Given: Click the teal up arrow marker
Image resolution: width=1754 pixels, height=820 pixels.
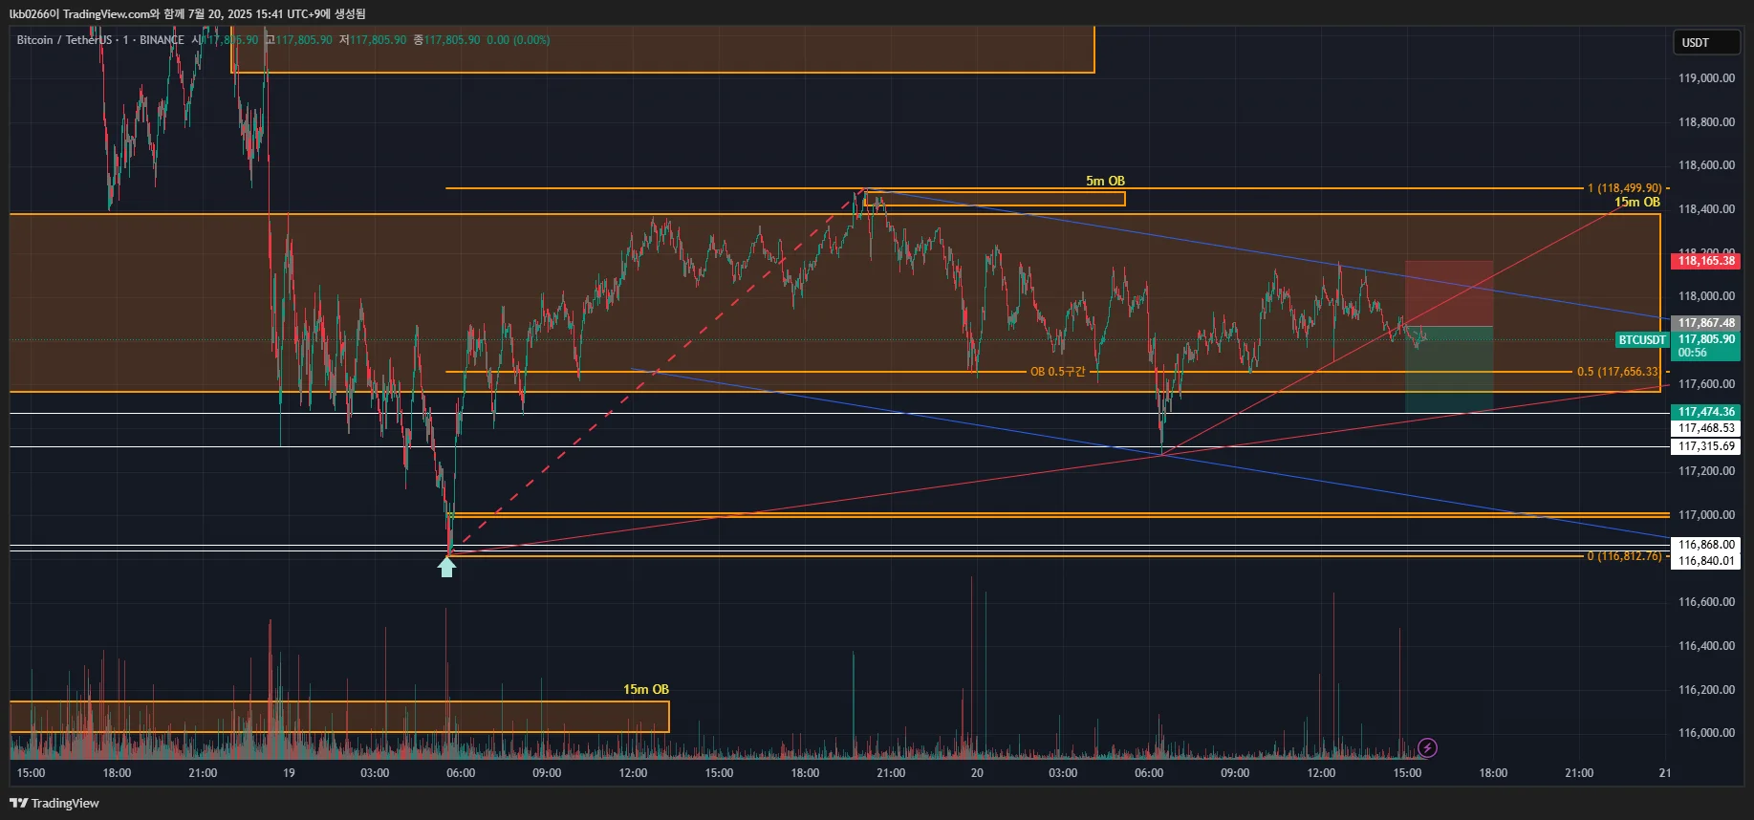Looking at the screenshot, I should tap(446, 567).
